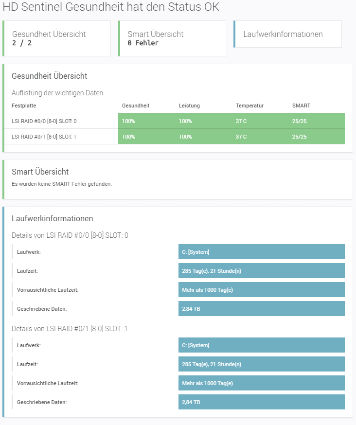Select the Laufwerkinformationen summary card at top
This screenshot has height=425, width=356.
pos(288,34)
